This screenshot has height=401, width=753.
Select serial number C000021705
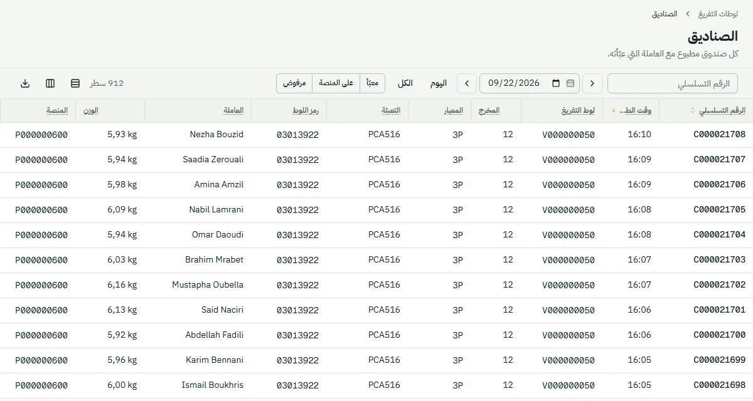pyautogui.click(x=719, y=210)
